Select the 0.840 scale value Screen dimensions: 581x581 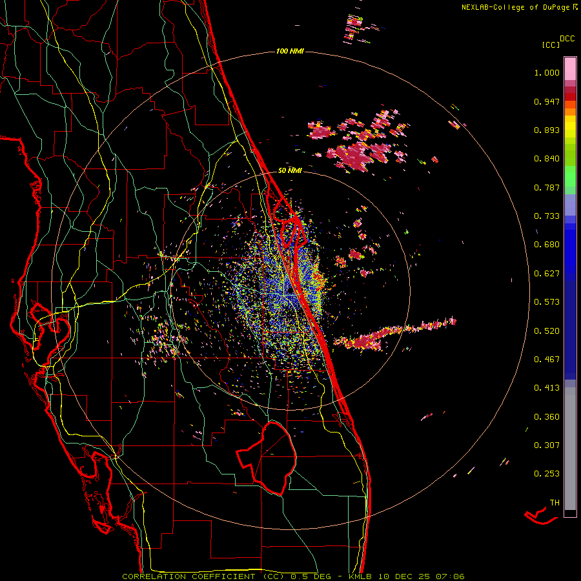click(547, 159)
